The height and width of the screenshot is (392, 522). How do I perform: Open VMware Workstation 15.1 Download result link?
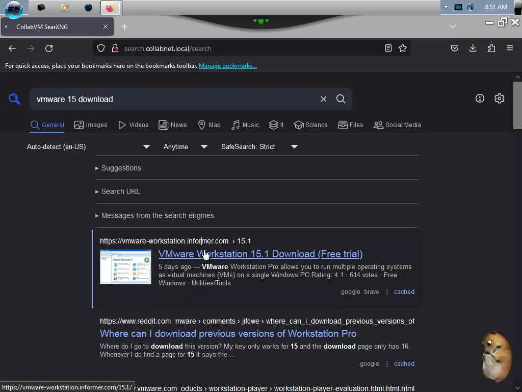coord(260,254)
